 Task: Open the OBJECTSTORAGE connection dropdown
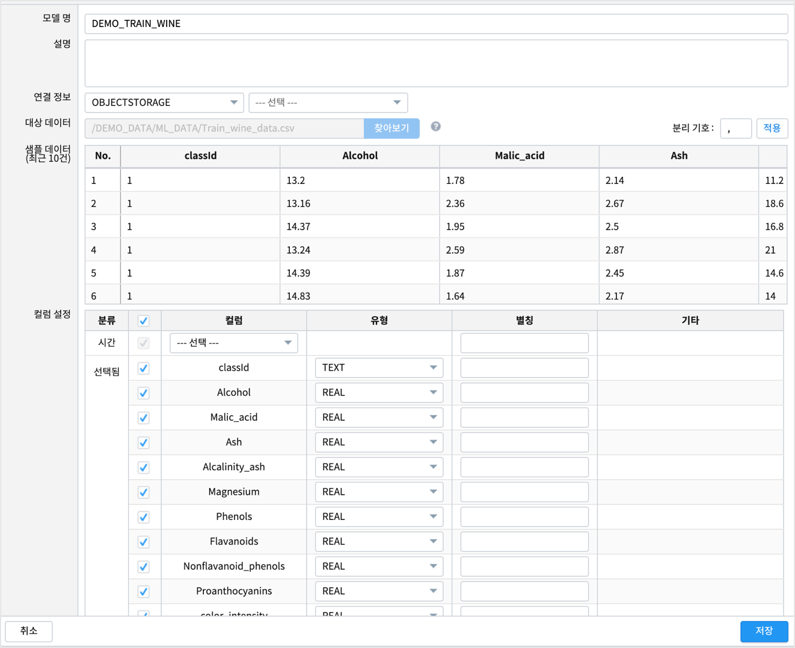[x=164, y=103]
